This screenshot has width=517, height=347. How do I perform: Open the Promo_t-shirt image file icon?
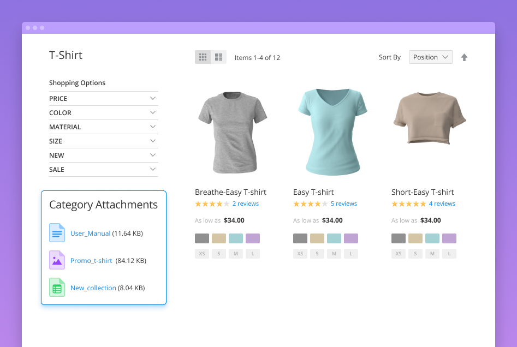pos(57,260)
